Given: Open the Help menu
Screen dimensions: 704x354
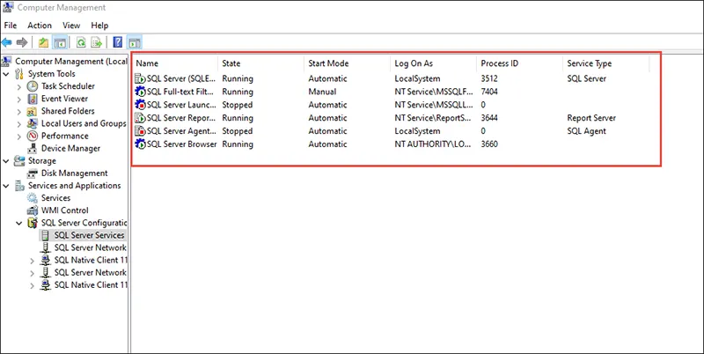Looking at the screenshot, I should pyautogui.click(x=99, y=26).
